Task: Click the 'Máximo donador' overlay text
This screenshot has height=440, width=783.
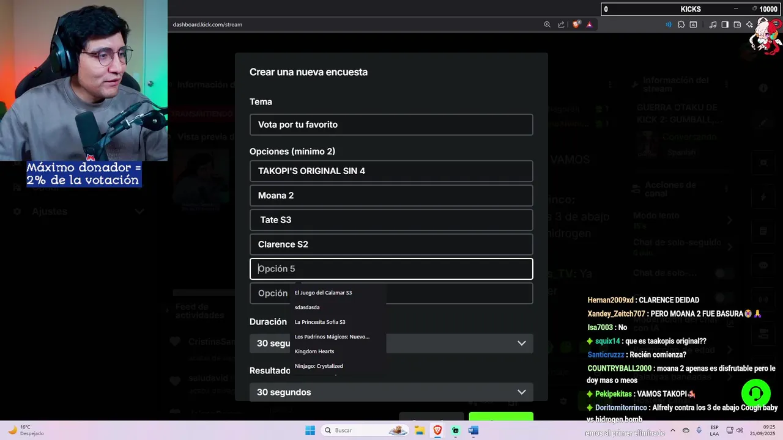Action: [x=84, y=174]
